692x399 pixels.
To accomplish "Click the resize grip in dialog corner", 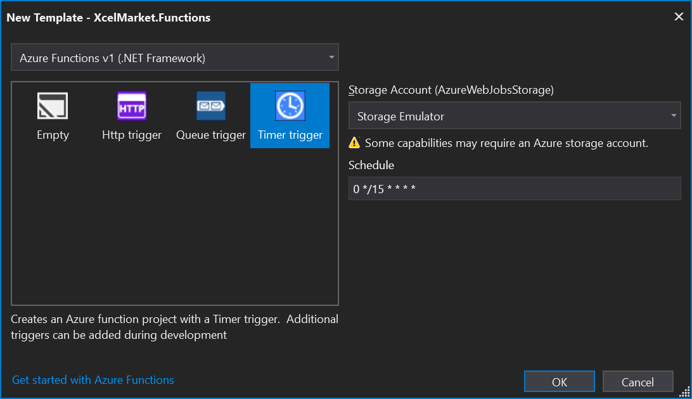I will coord(685,392).
